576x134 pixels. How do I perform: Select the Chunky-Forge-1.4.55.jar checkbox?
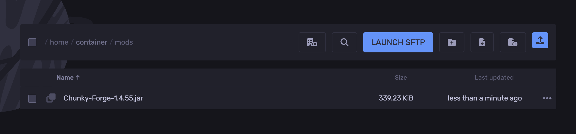pos(32,99)
